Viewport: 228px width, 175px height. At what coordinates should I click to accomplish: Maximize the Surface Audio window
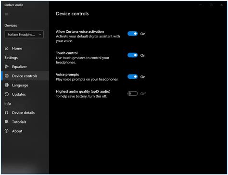point(211,5)
